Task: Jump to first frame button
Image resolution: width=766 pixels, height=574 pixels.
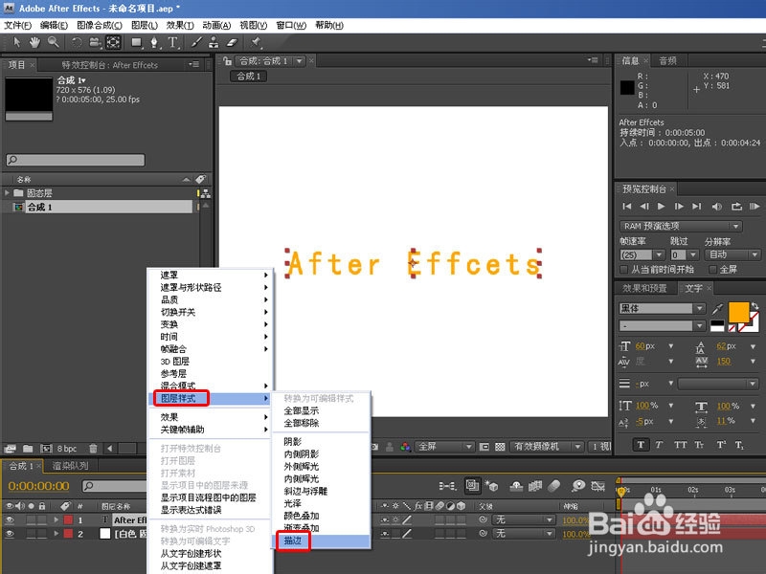Action: (x=627, y=207)
